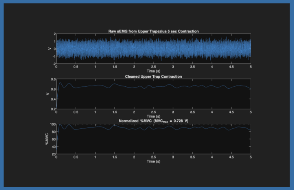The height and width of the screenshot is (190, 294).
Task: Select the Cleaned Upper Trap Contraction title
Action: (153, 76)
